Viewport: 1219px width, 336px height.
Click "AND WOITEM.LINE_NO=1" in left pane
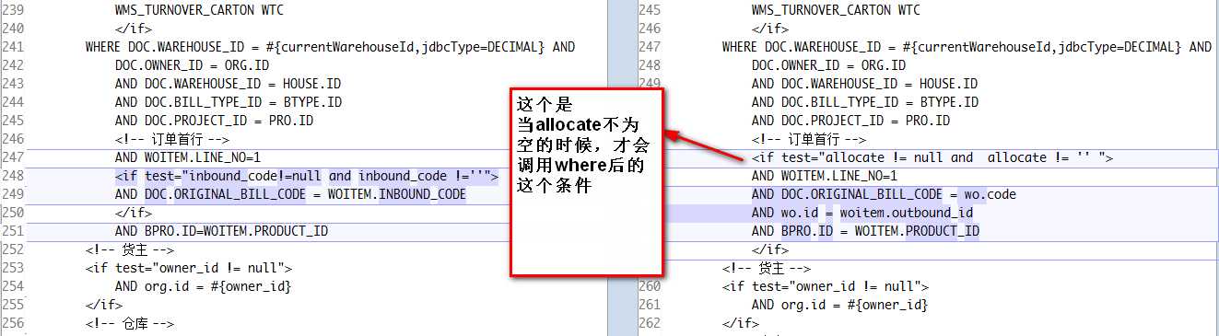(188, 157)
